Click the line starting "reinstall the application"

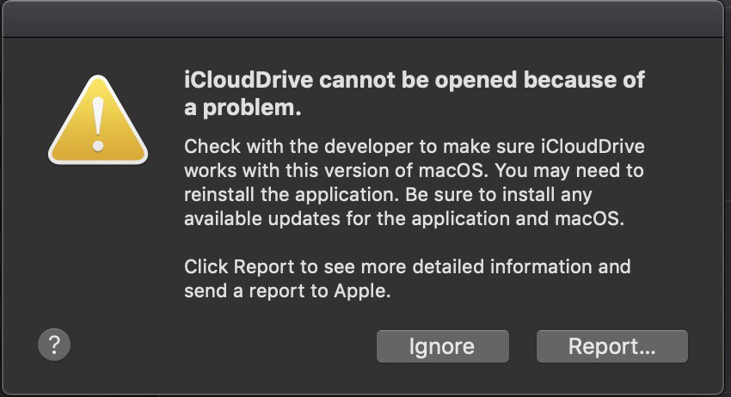click(388, 195)
